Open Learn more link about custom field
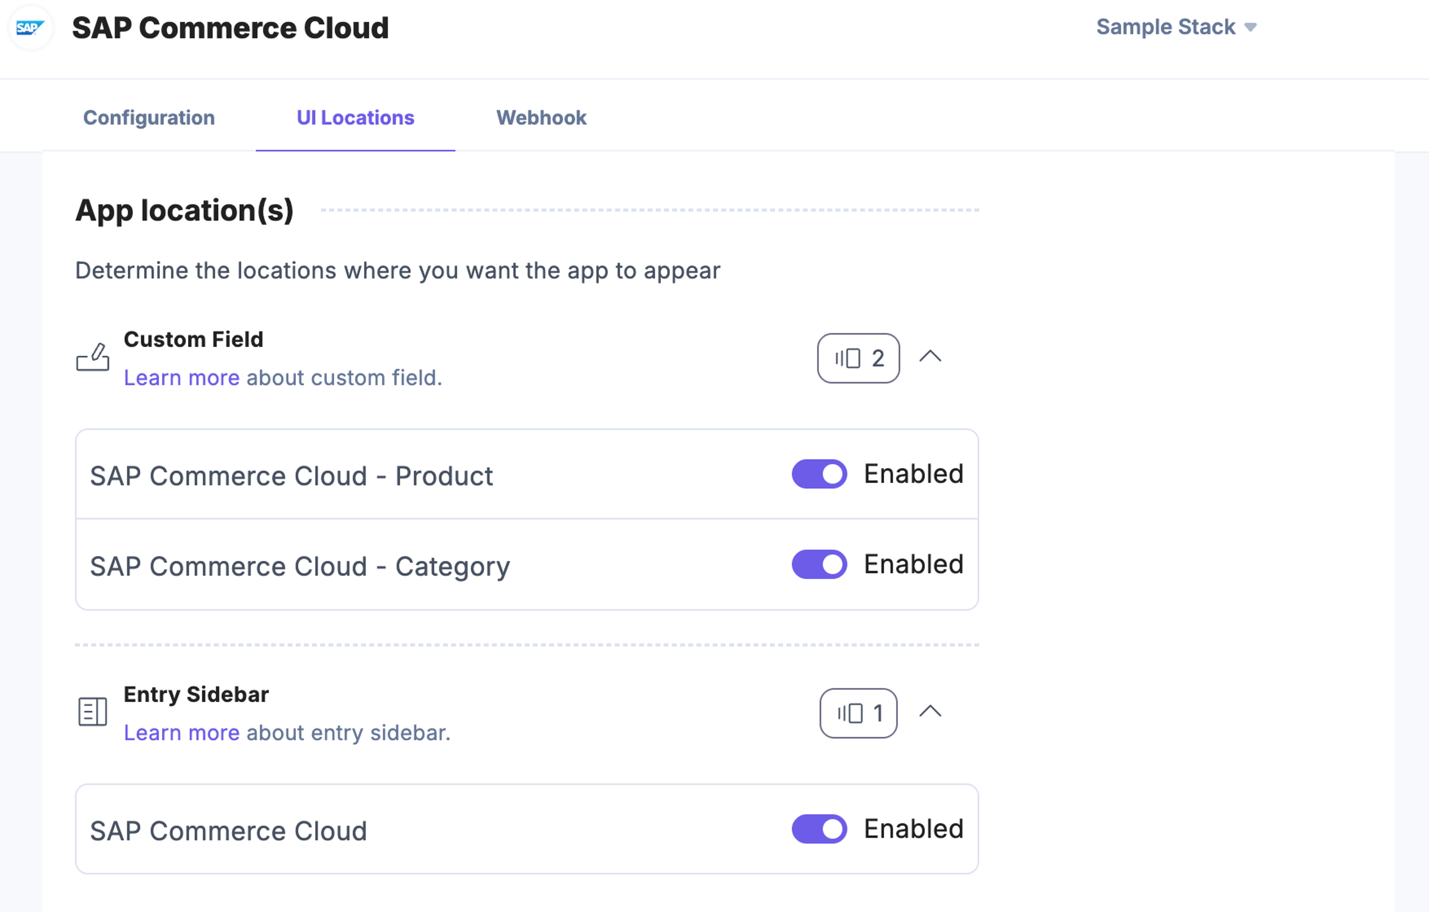The width and height of the screenshot is (1429, 912). point(182,378)
